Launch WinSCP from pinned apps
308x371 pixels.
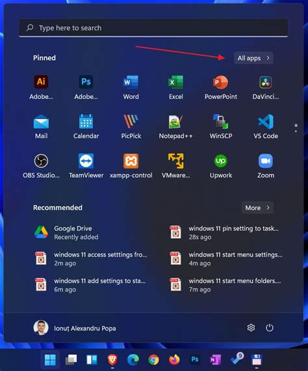tap(221, 126)
